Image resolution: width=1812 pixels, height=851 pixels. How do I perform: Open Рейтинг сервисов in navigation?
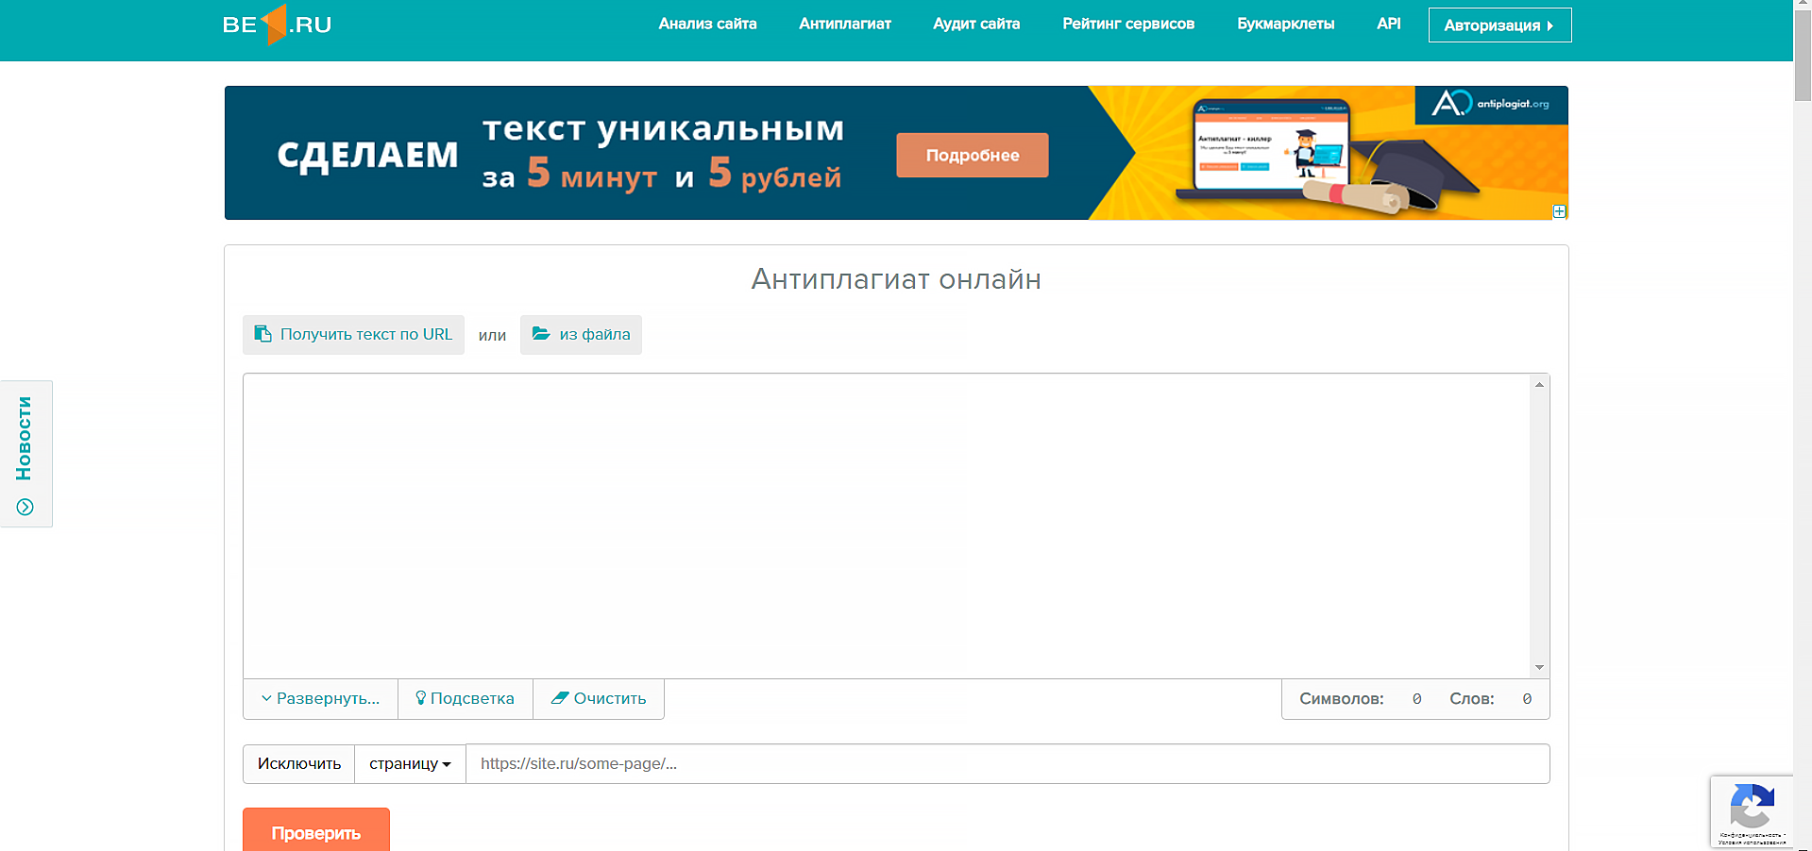click(x=1128, y=24)
